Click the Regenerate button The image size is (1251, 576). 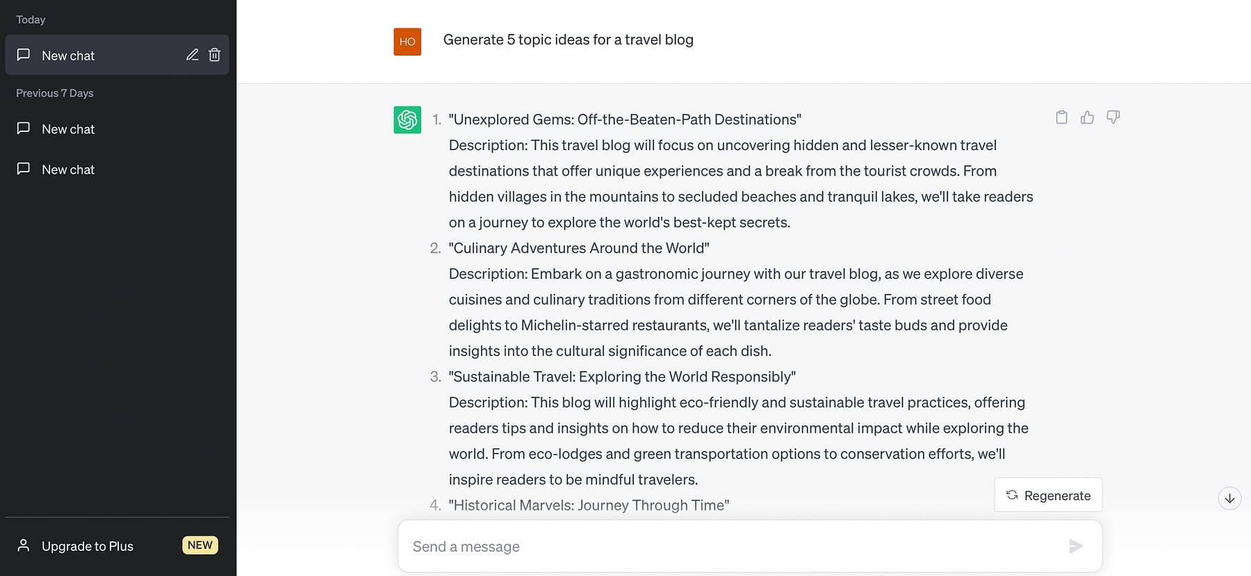point(1048,495)
